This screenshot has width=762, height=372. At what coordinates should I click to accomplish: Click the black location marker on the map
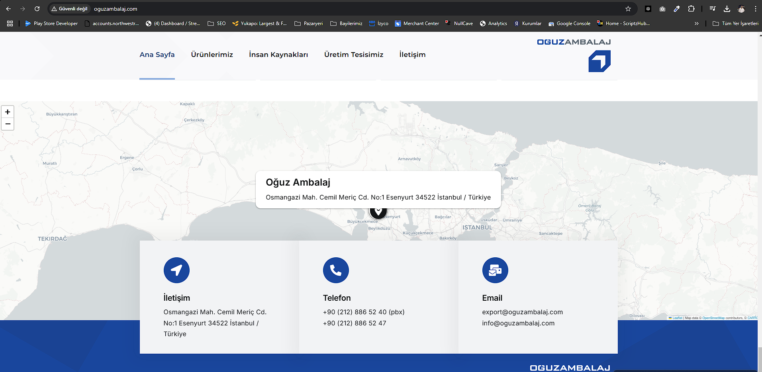point(378,212)
